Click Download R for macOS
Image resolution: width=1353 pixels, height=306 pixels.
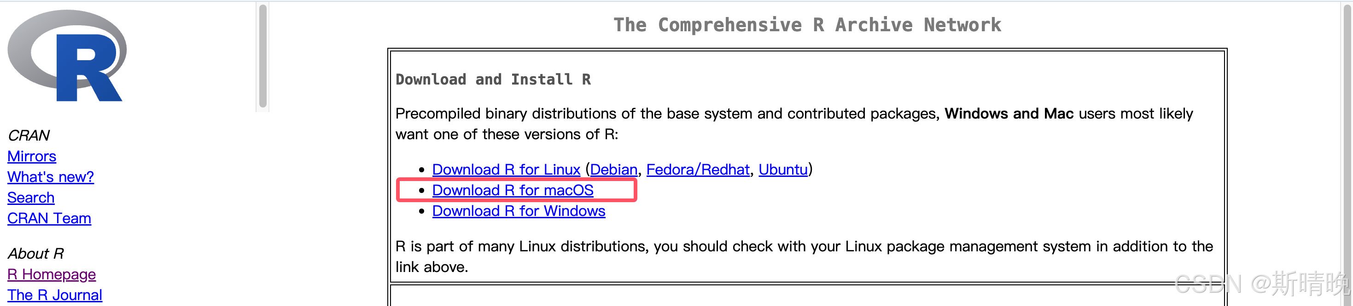(513, 190)
